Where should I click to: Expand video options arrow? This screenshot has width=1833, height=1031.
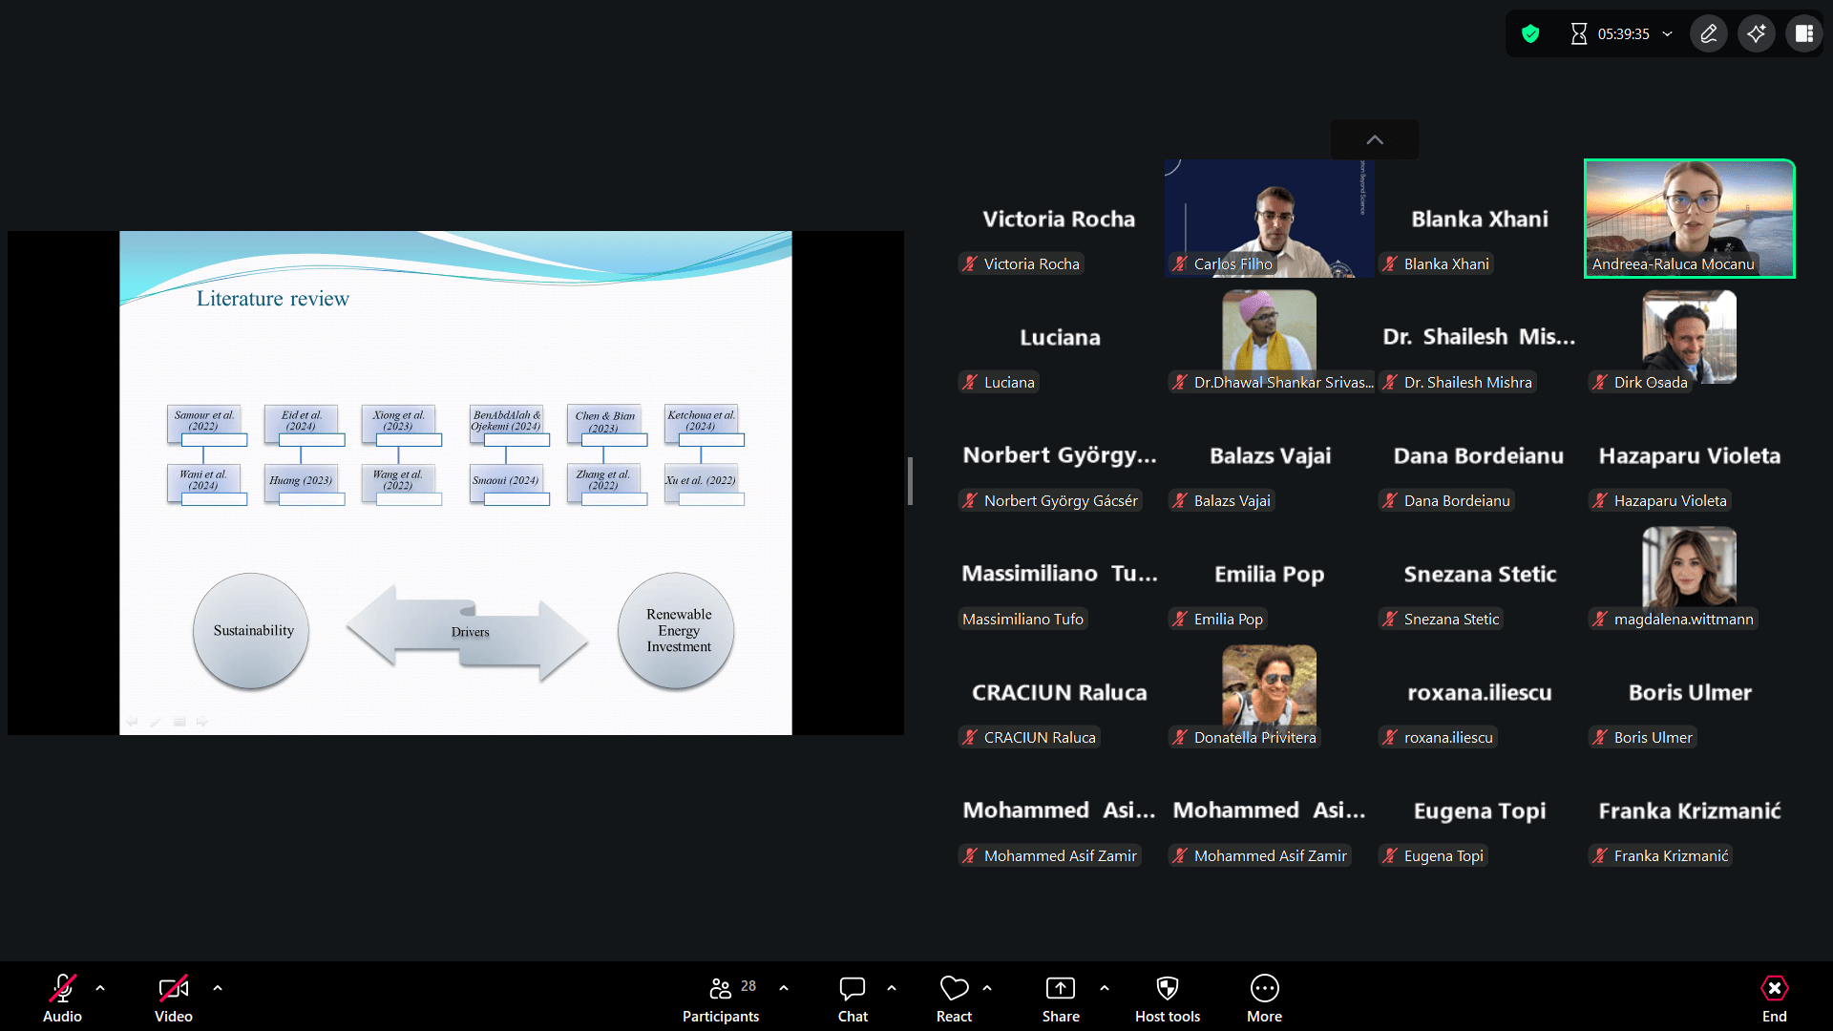click(x=218, y=988)
